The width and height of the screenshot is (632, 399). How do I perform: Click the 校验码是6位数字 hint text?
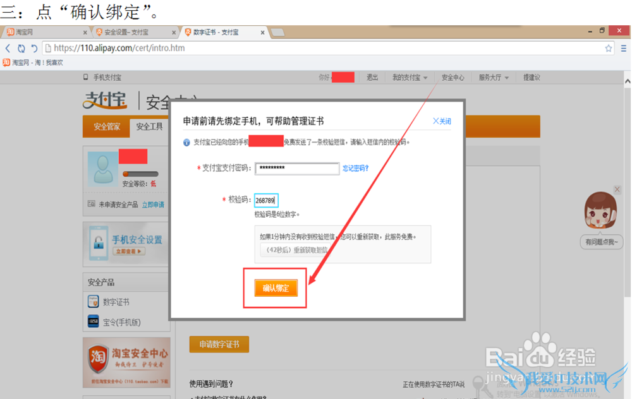[277, 214]
